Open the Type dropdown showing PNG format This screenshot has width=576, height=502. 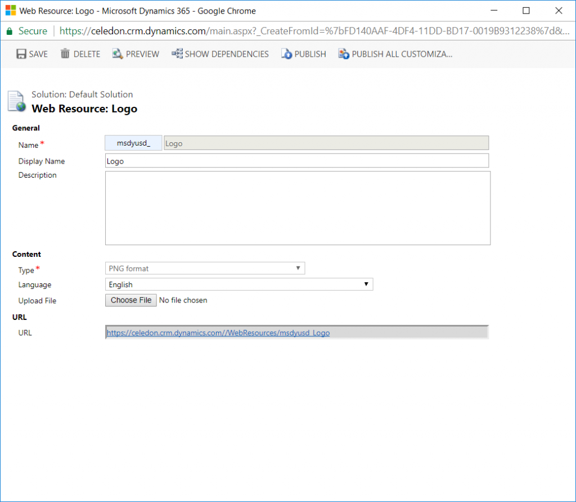[205, 269]
